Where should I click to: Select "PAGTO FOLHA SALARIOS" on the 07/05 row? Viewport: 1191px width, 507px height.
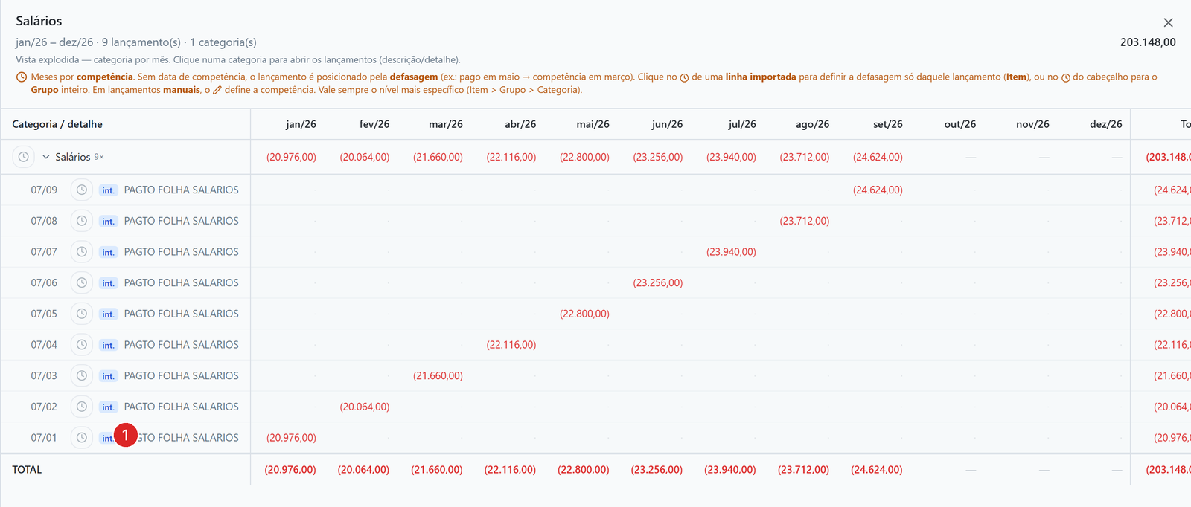click(x=182, y=314)
